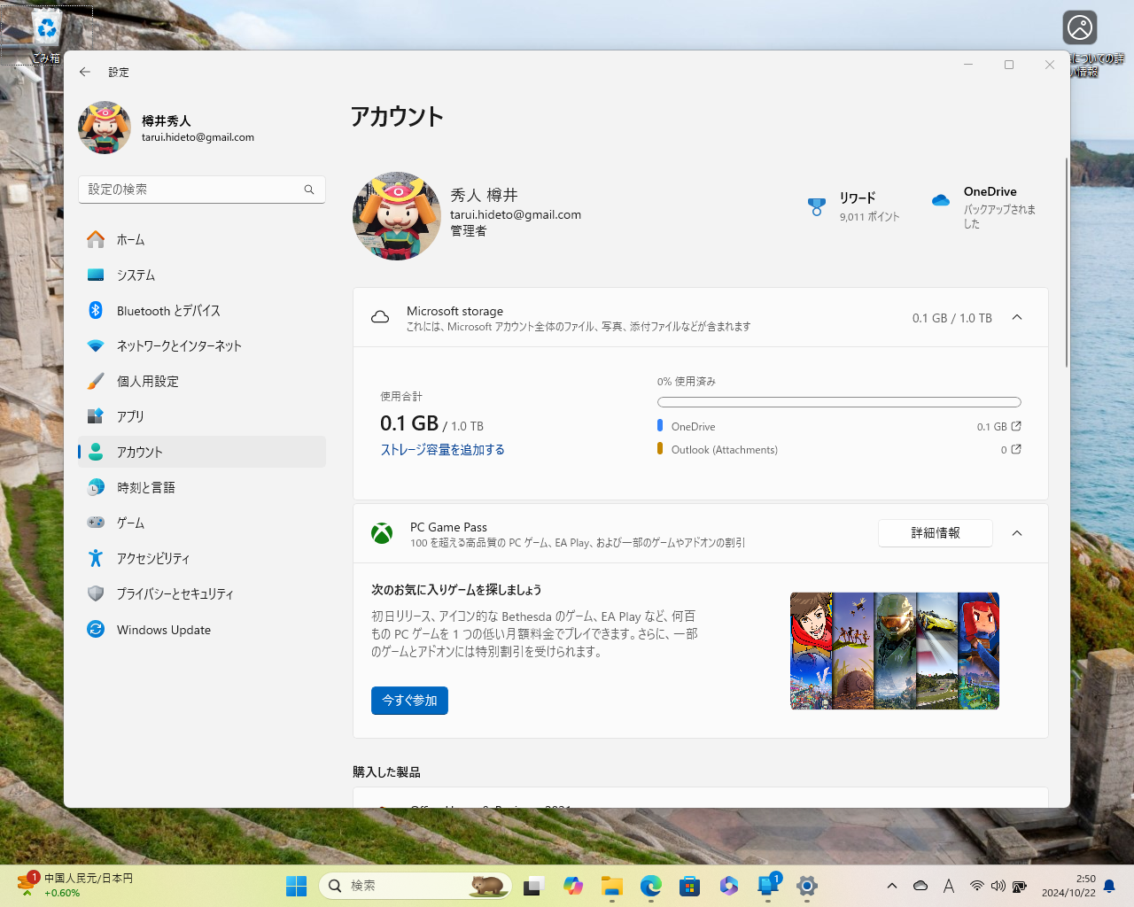Screen dimensions: 1134x907
Task: Click the PC Game Pass games thumbnail
Action: (895, 651)
